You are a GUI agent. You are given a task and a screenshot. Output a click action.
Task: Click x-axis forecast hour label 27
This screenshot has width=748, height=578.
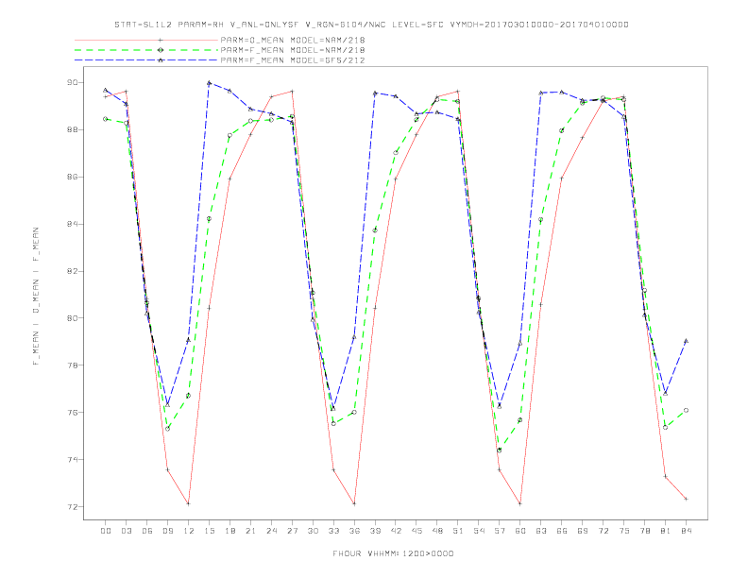pos(292,531)
